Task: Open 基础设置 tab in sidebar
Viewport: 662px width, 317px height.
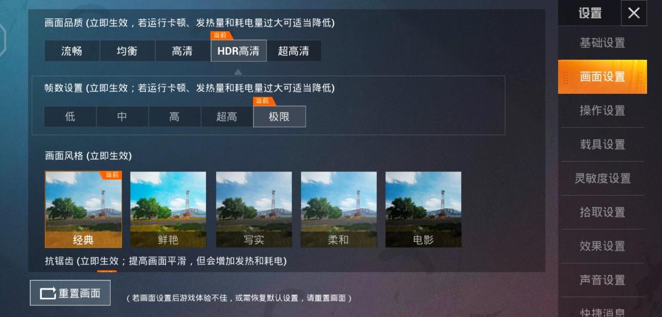Action: (603, 43)
